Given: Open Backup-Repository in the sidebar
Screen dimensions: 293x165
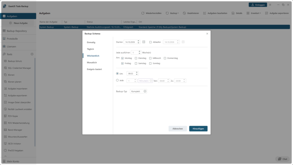Looking at the screenshot, I should pos(18,31).
